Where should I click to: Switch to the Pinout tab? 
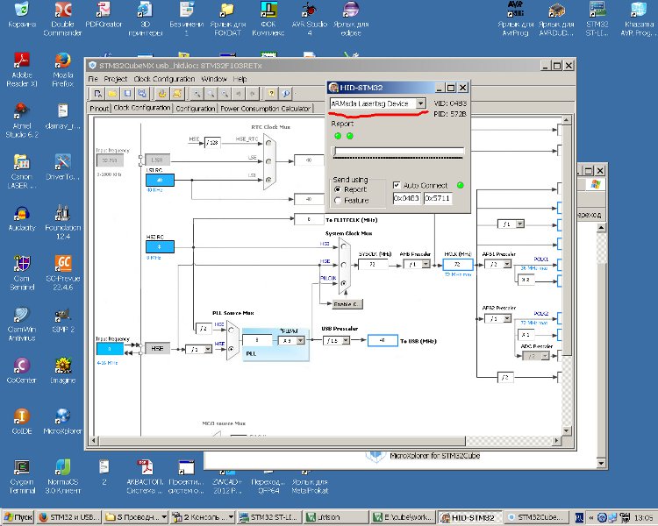click(99, 108)
